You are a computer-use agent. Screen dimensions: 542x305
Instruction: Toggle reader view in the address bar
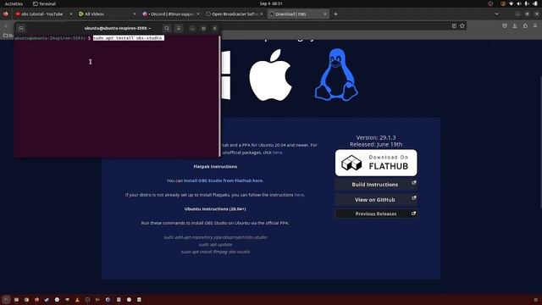[454, 26]
